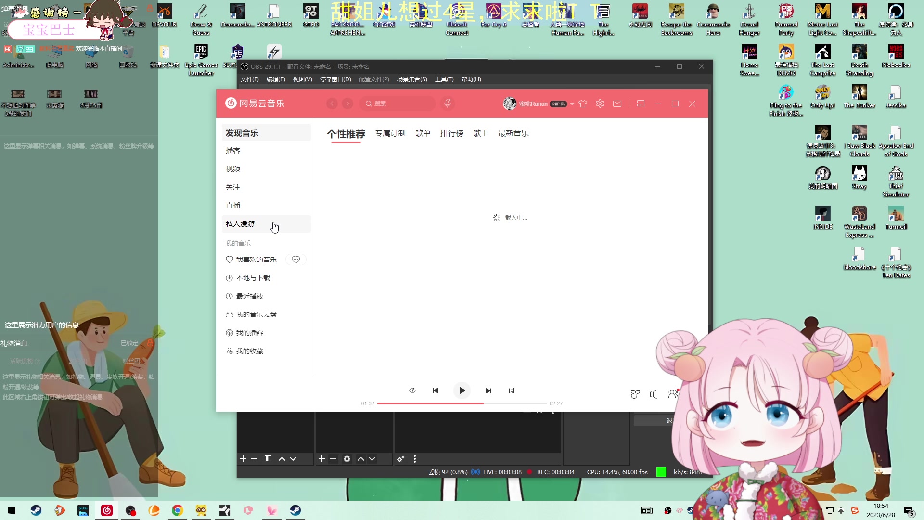Expand the user account dropdown arrow
Screen dimensions: 924x520
(x=572, y=104)
